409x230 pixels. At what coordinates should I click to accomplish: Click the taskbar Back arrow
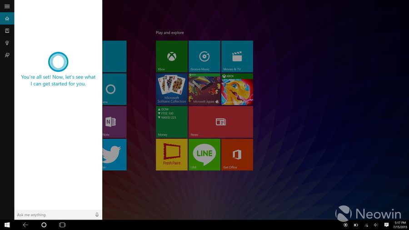click(25, 225)
